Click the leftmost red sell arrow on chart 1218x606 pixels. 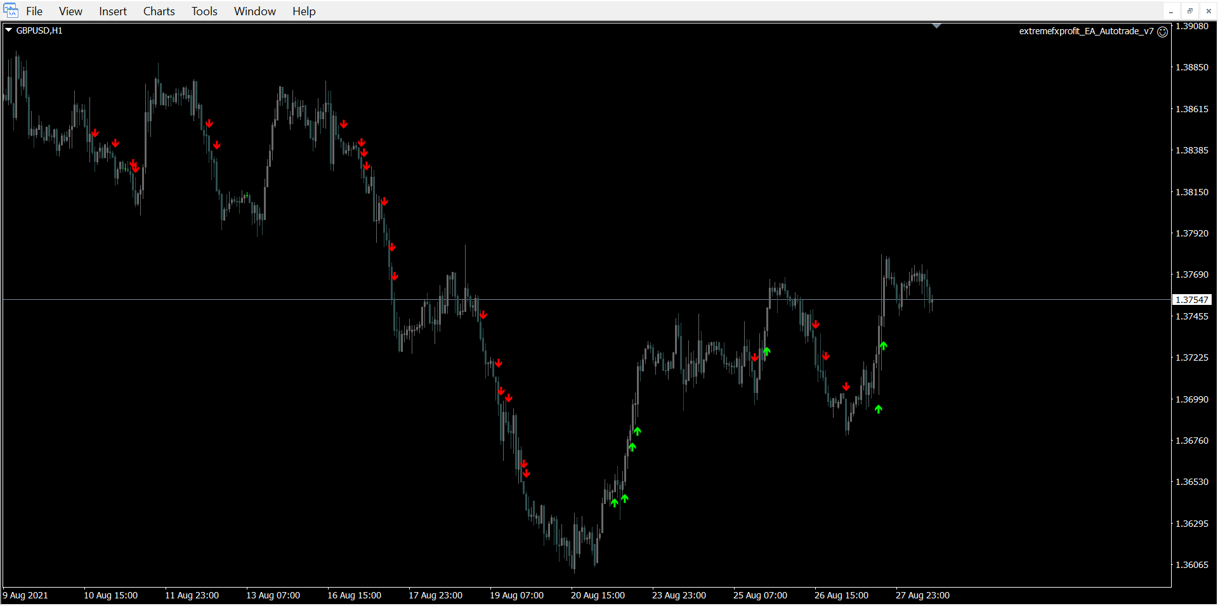click(x=95, y=133)
